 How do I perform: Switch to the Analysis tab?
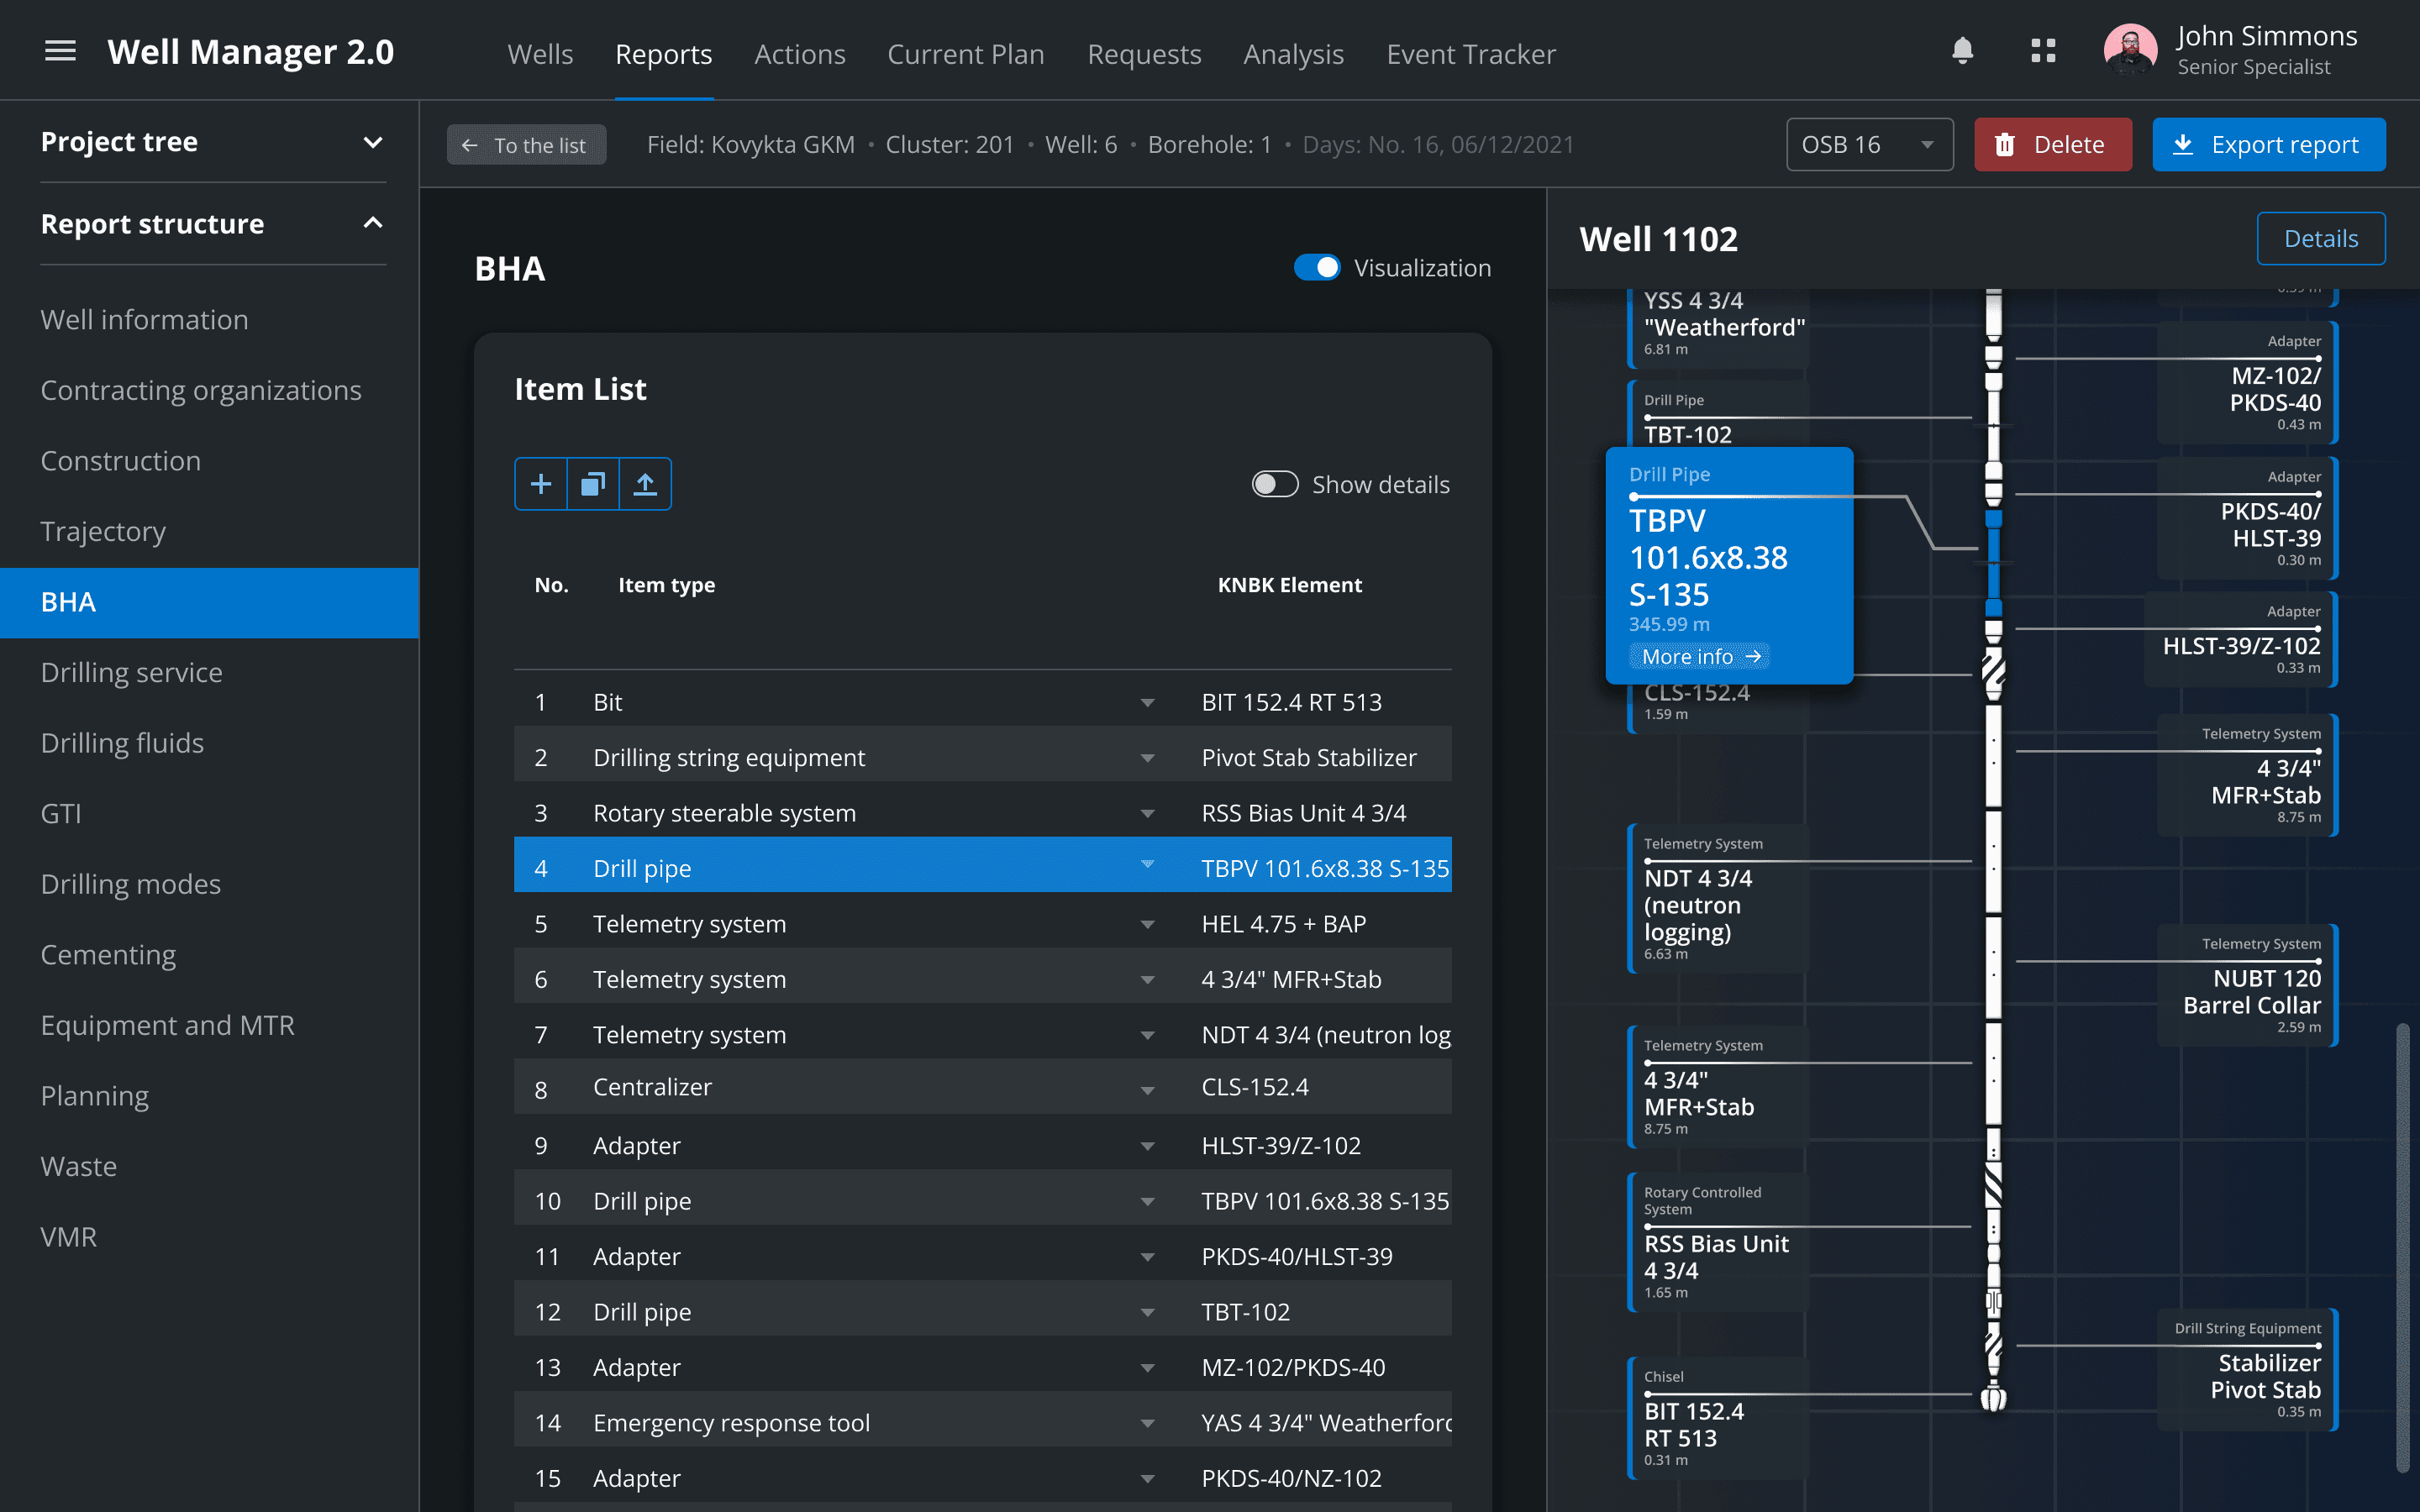[x=1293, y=54]
